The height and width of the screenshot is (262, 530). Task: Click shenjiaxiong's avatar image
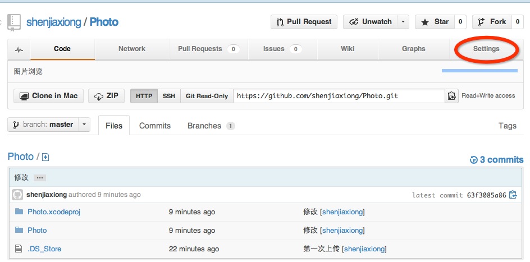pos(17,195)
